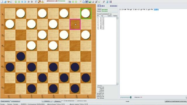Click the Оценка column header
Screen dimensions: 187x105
tap(109, 16)
